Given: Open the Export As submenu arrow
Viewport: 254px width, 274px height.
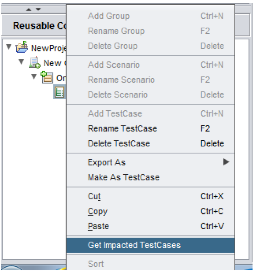Looking at the screenshot, I should (x=226, y=162).
